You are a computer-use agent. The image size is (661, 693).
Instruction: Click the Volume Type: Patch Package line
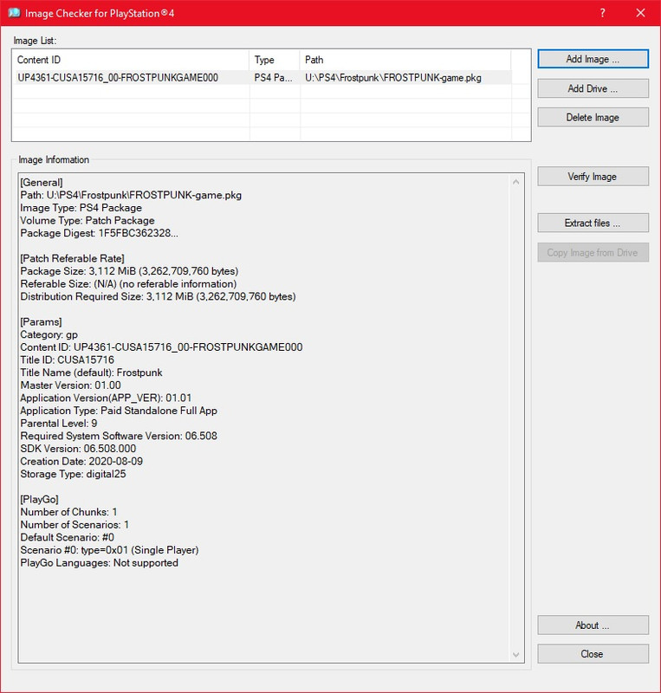87,221
